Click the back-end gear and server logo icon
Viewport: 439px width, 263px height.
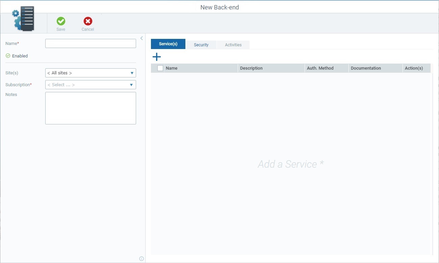23,19
